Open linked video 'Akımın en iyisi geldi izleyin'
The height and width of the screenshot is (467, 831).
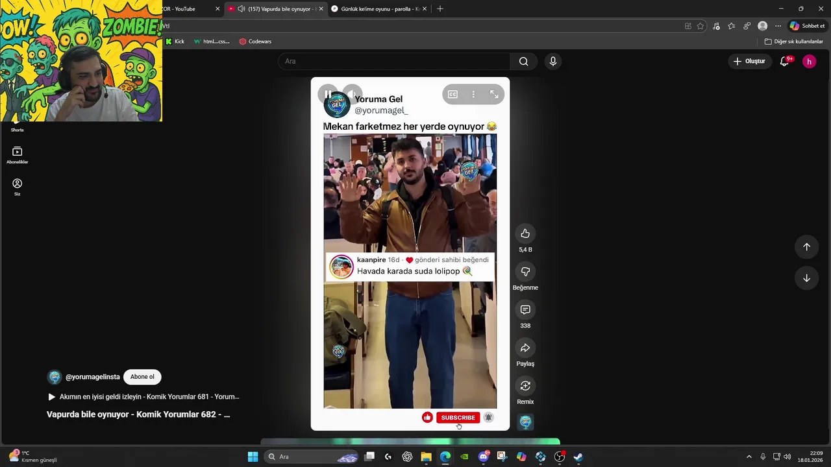[144, 397]
